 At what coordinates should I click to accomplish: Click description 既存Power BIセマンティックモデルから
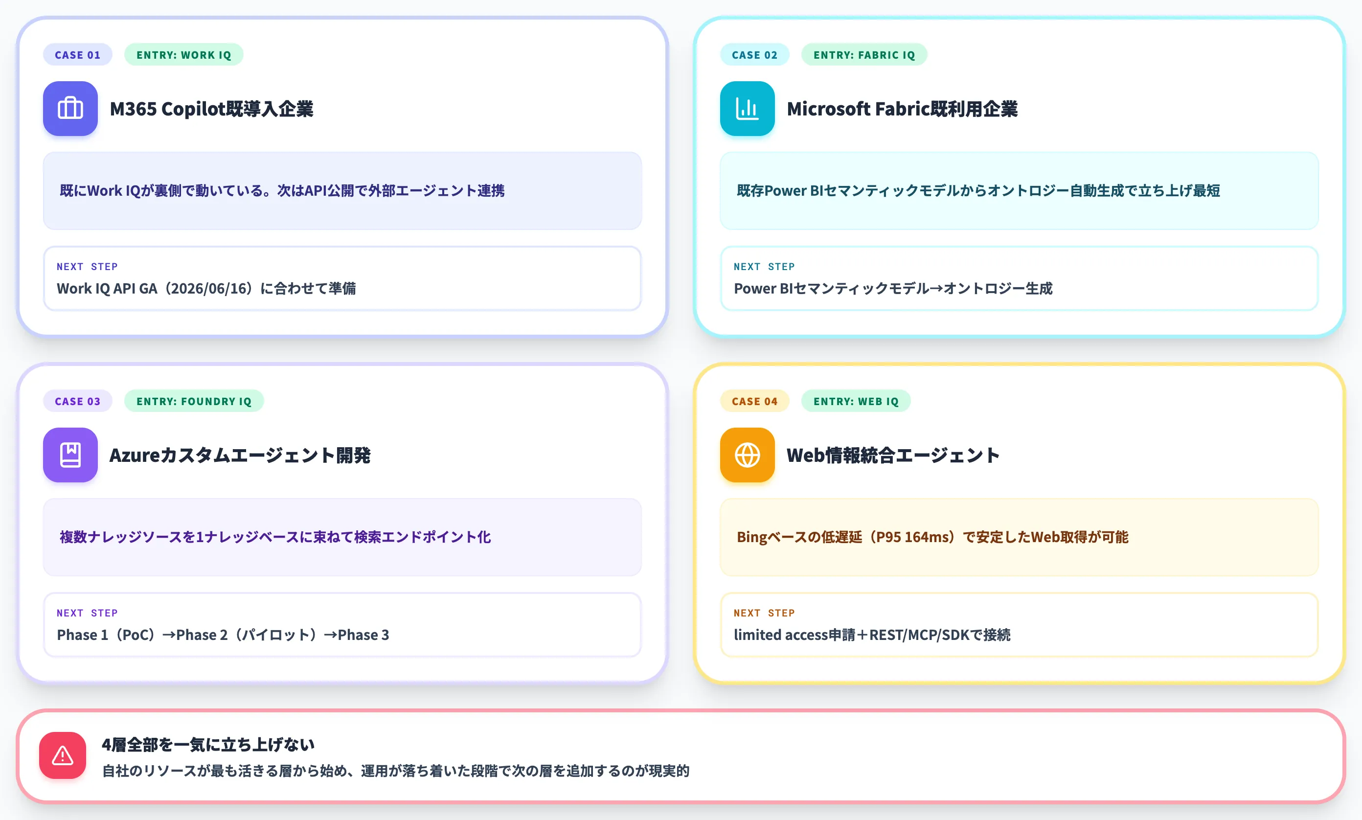(978, 191)
